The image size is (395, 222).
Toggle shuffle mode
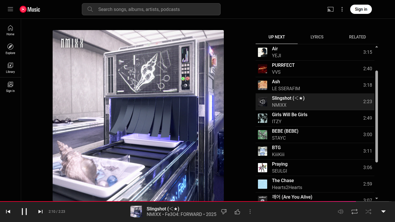(368, 212)
